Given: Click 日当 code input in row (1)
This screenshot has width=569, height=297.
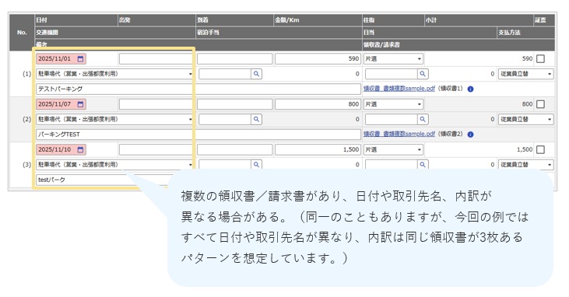Looking at the screenshot, I should pos(392,74).
